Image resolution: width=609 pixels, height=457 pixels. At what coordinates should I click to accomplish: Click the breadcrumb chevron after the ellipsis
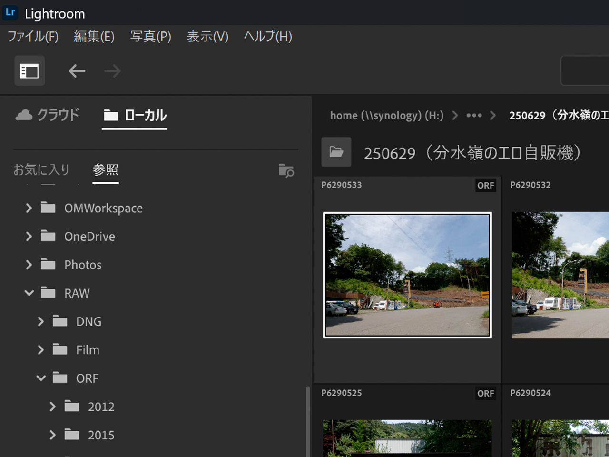pos(492,115)
